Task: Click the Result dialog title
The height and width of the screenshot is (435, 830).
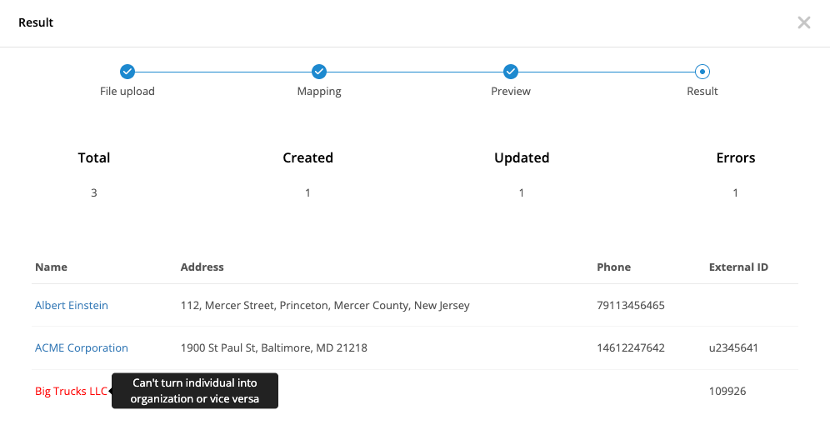Action: pos(36,22)
